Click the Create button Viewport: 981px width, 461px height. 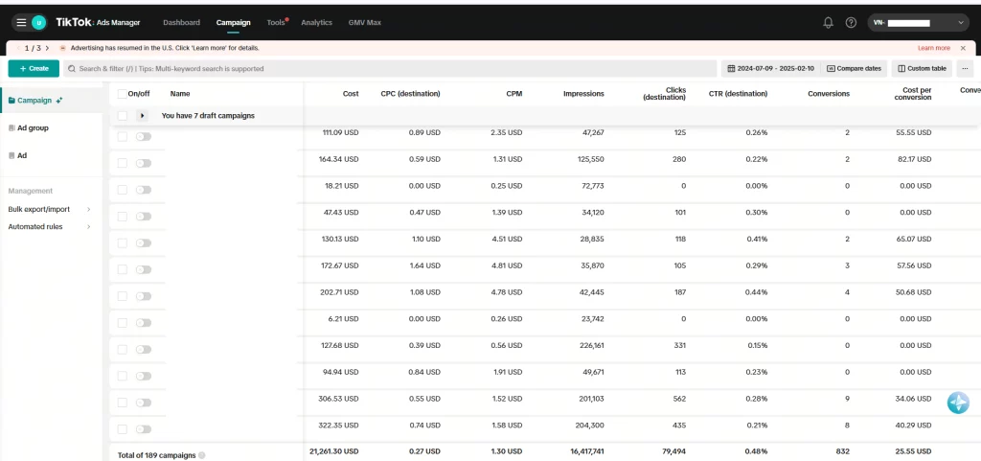click(34, 69)
